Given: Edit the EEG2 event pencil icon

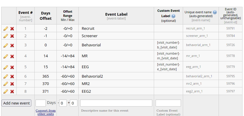Looking at the screenshot, I should click(6, 92).
